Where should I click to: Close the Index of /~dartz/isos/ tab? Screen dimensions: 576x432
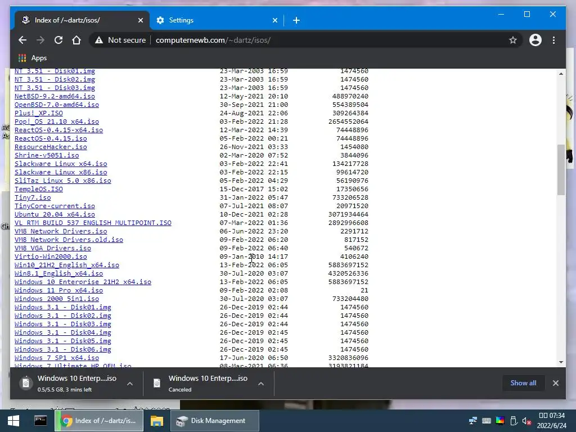point(140,20)
